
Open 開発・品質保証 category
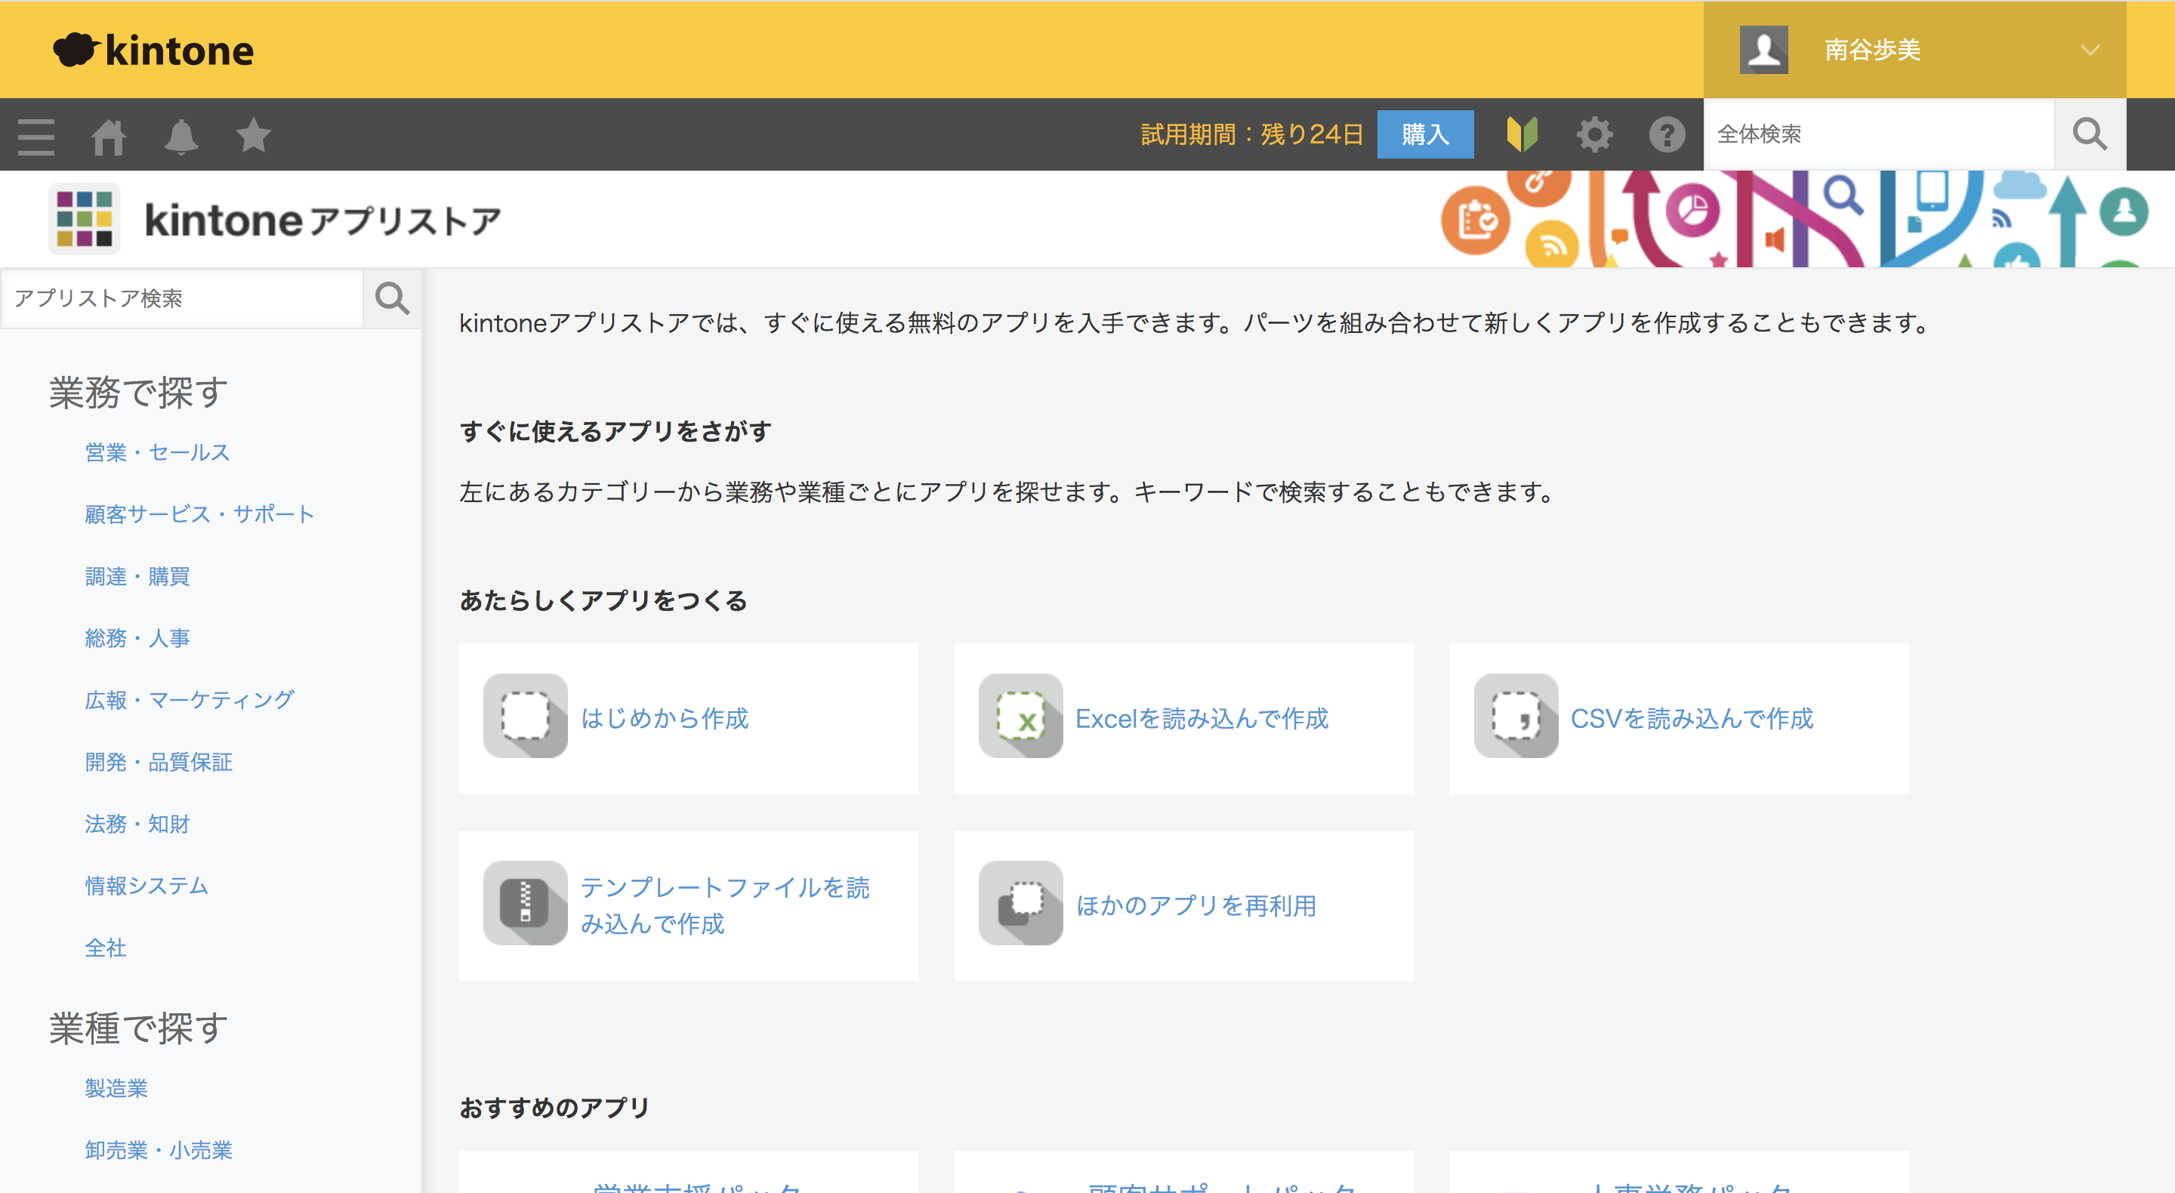coord(159,763)
